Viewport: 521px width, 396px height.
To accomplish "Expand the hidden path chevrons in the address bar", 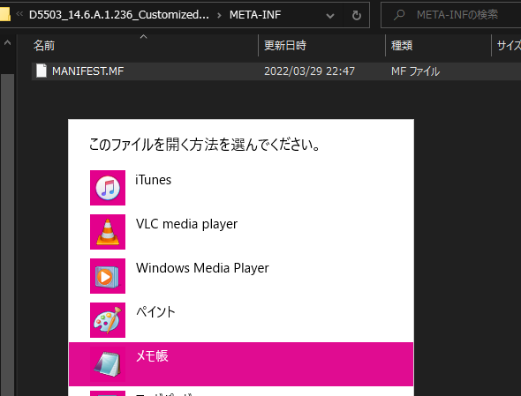I will tap(20, 14).
